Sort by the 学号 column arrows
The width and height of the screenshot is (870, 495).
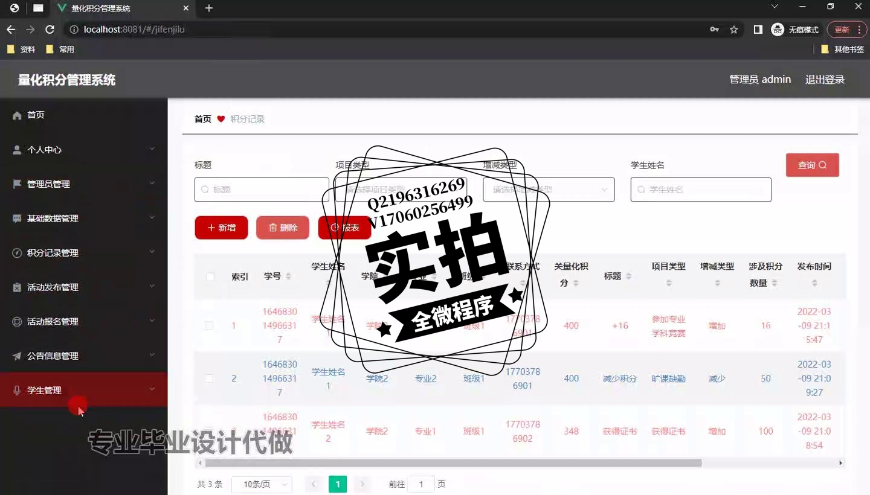coord(288,276)
